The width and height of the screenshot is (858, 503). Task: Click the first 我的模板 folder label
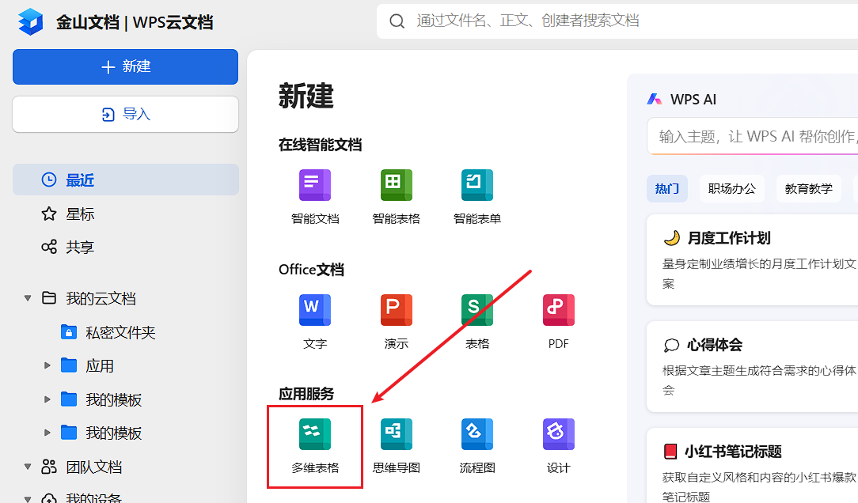114,399
